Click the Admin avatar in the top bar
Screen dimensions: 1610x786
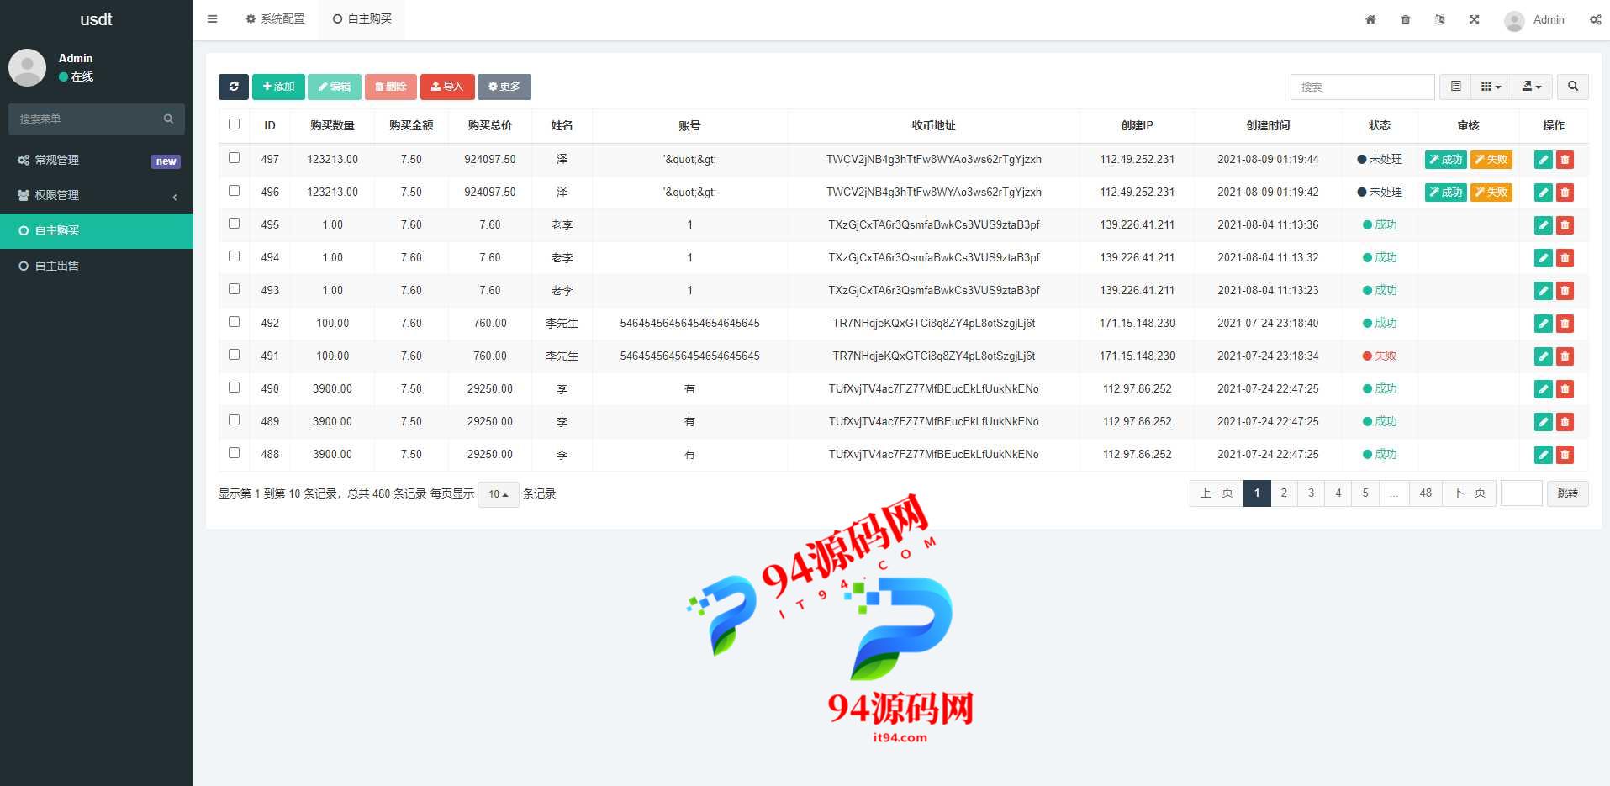click(1514, 20)
